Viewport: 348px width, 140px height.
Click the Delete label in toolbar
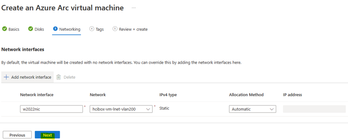69,77
